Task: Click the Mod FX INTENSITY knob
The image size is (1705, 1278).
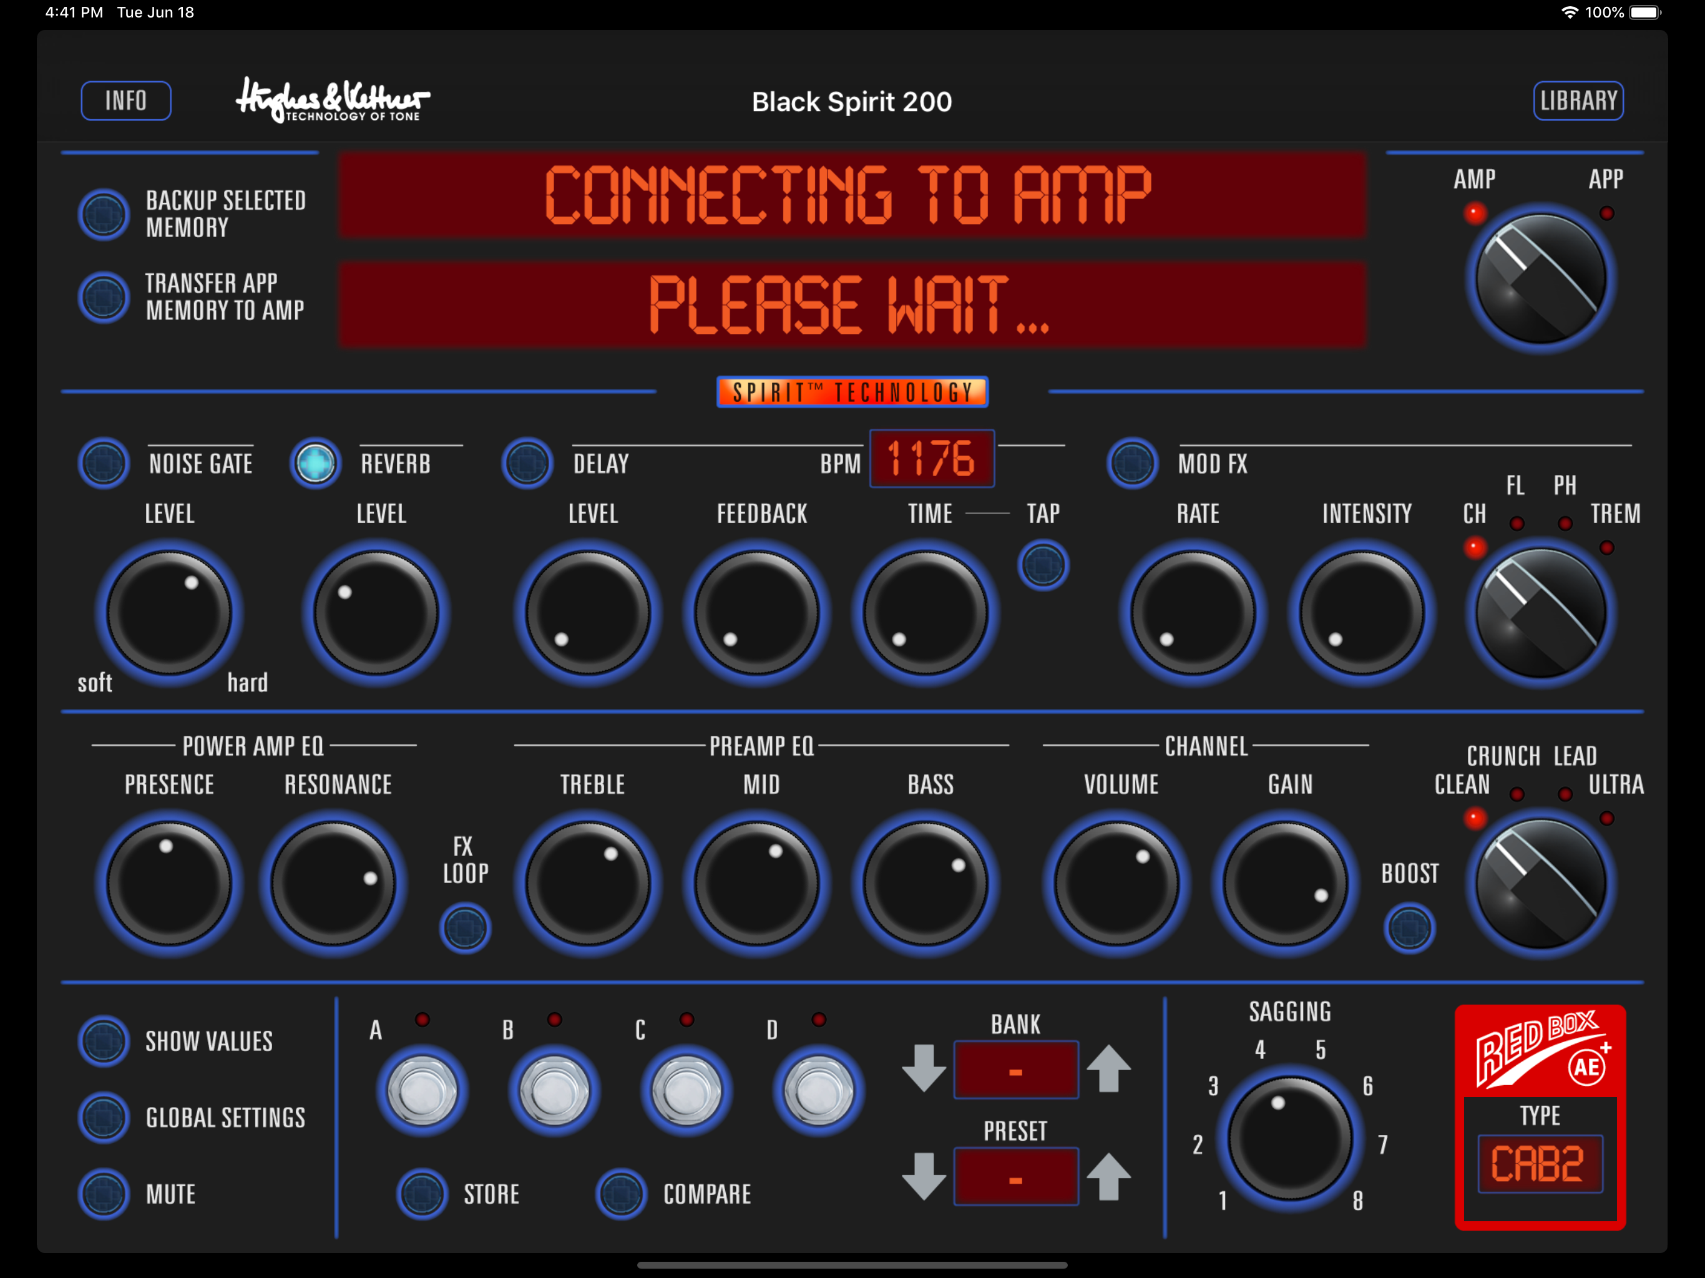Action: (x=1362, y=613)
